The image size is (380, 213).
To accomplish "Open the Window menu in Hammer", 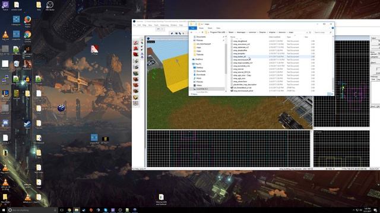I will click(174, 25).
